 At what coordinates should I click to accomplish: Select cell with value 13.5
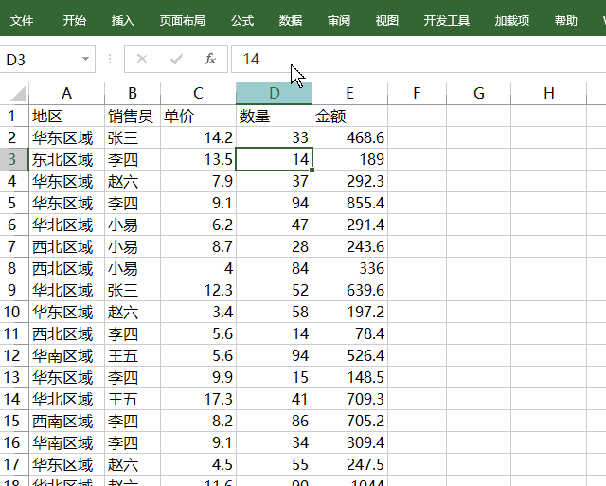tap(198, 159)
